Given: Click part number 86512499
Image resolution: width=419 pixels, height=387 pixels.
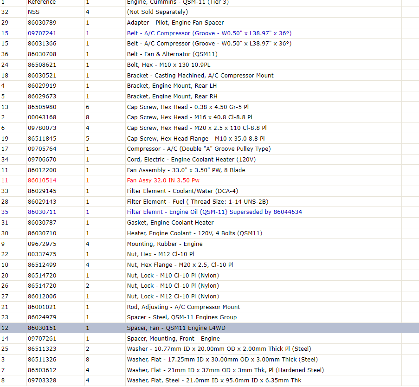Looking at the screenshot, I should pyautogui.click(x=42, y=265).
